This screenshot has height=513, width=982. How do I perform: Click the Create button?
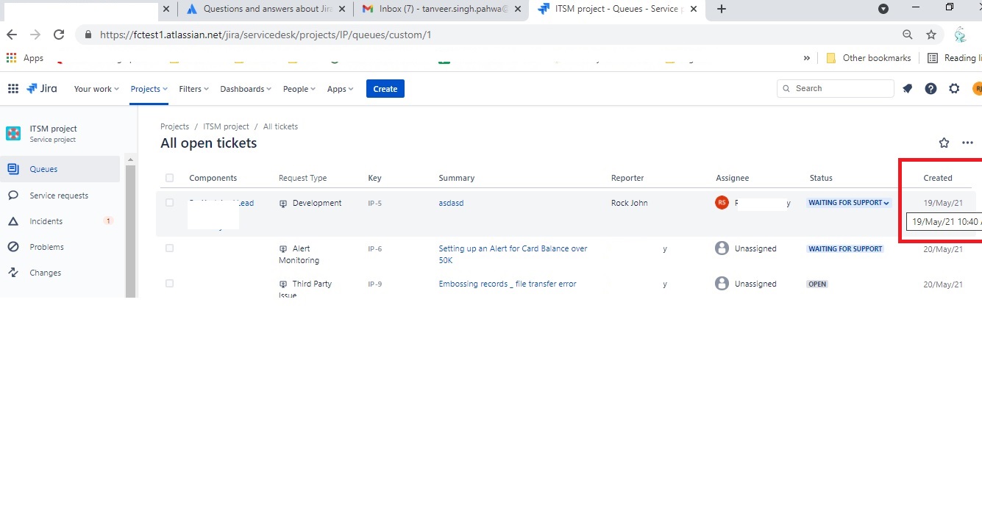(x=385, y=89)
